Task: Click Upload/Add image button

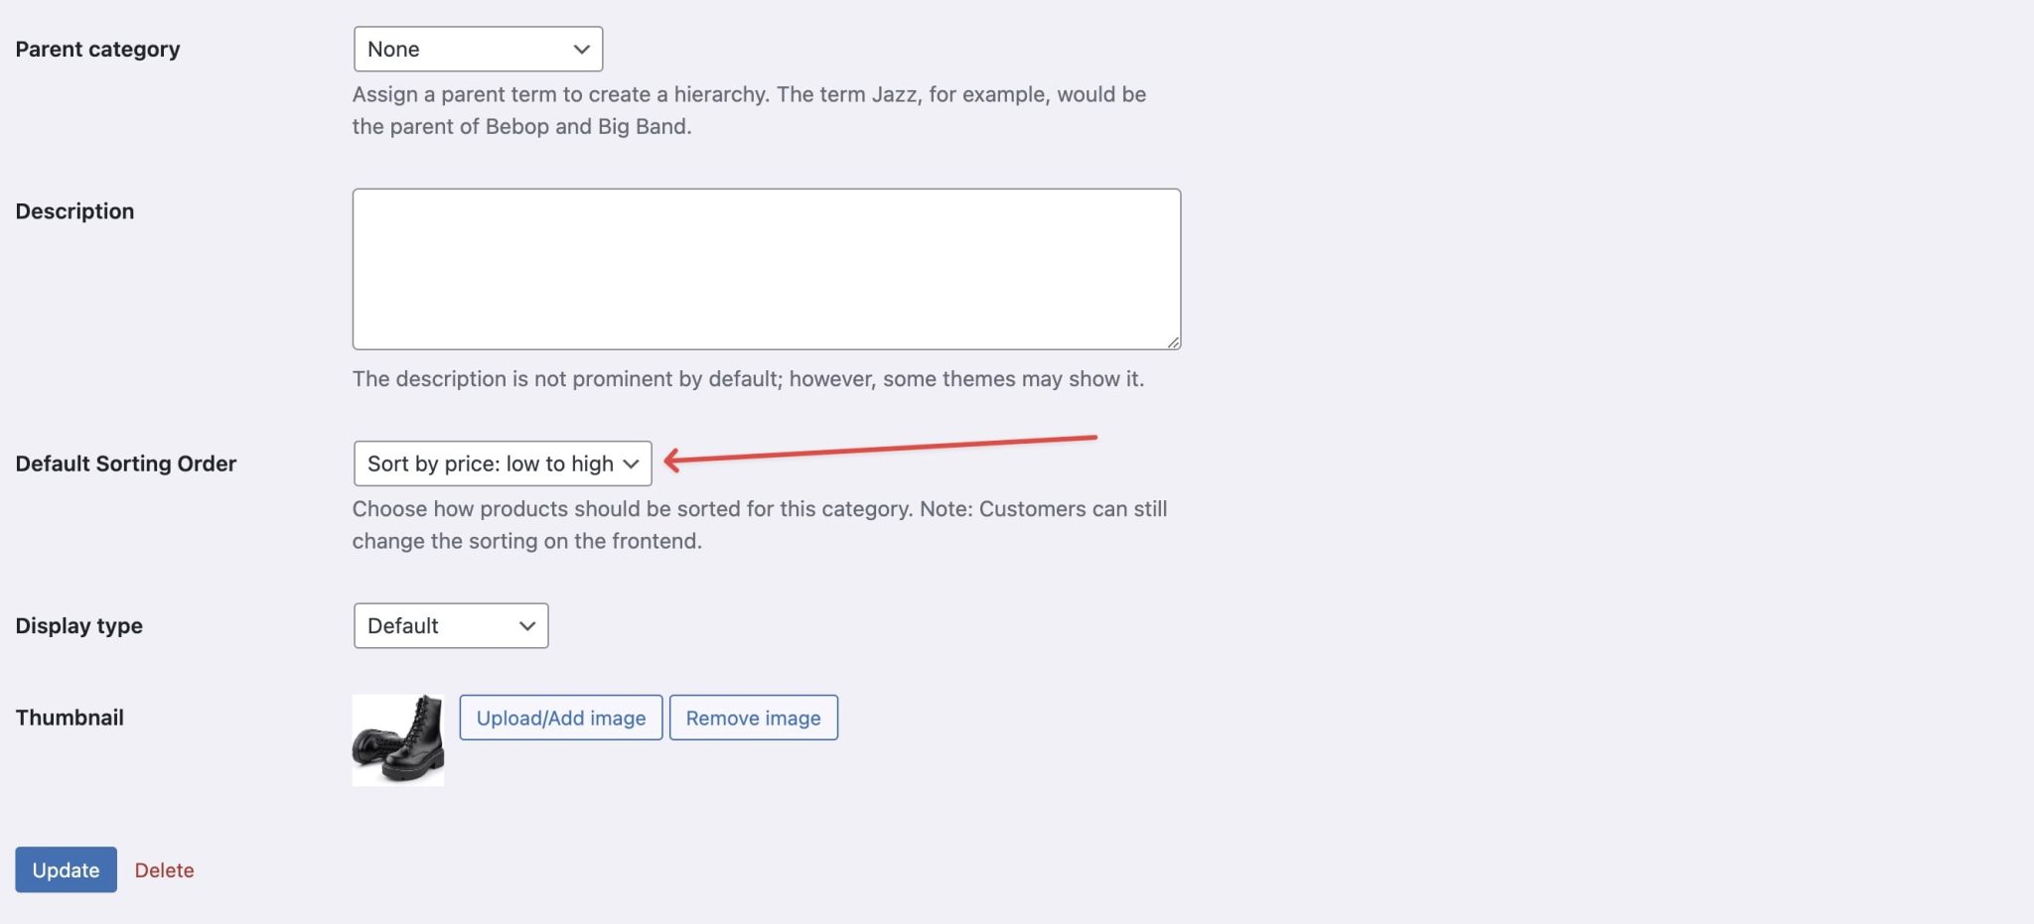Action: pos(560,717)
